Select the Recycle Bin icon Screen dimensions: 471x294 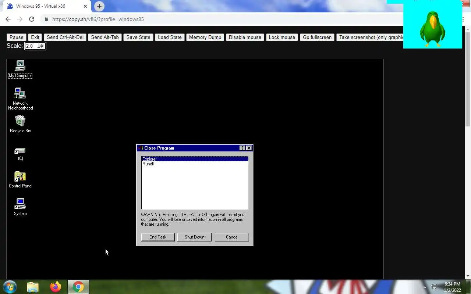(20, 124)
